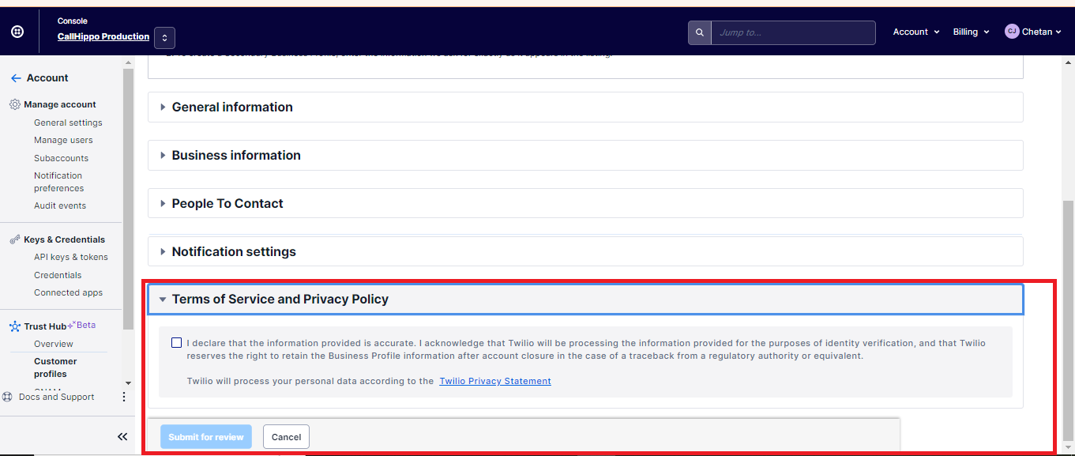Select the Docs and Support icon
Screen dimensions: 1075x456
[8, 397]
